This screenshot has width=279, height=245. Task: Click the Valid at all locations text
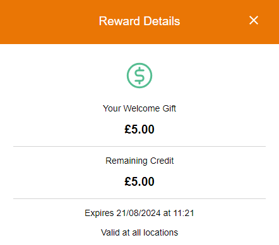coord(139,232)
